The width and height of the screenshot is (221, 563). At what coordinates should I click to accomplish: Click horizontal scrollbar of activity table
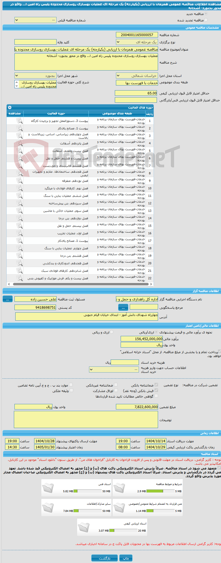click(80, 284)
